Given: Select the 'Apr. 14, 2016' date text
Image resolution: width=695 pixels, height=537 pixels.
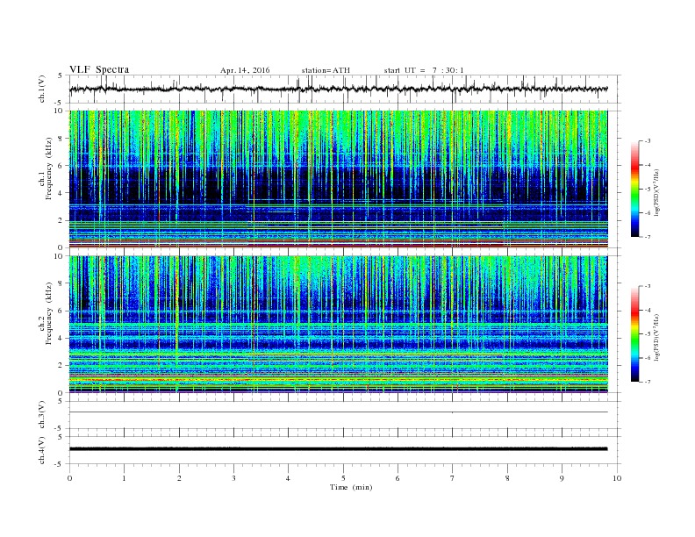Looking at the screenshot, I should (x=245, y=70).
